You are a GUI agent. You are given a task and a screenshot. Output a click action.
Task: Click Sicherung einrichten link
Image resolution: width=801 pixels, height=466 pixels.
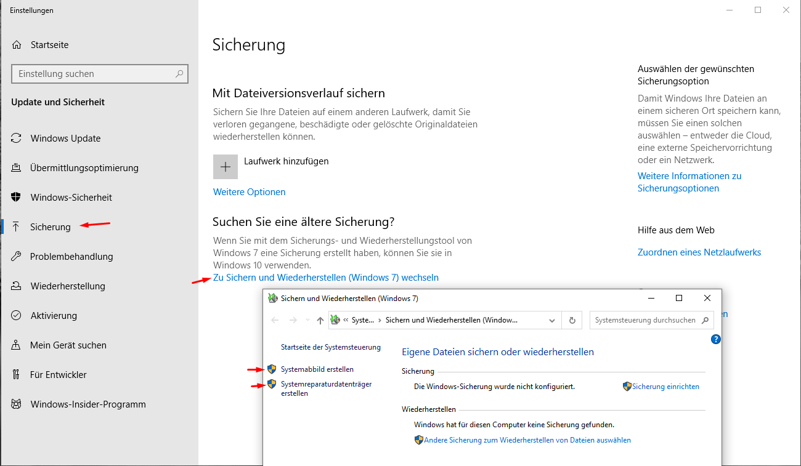pos(665,387)
